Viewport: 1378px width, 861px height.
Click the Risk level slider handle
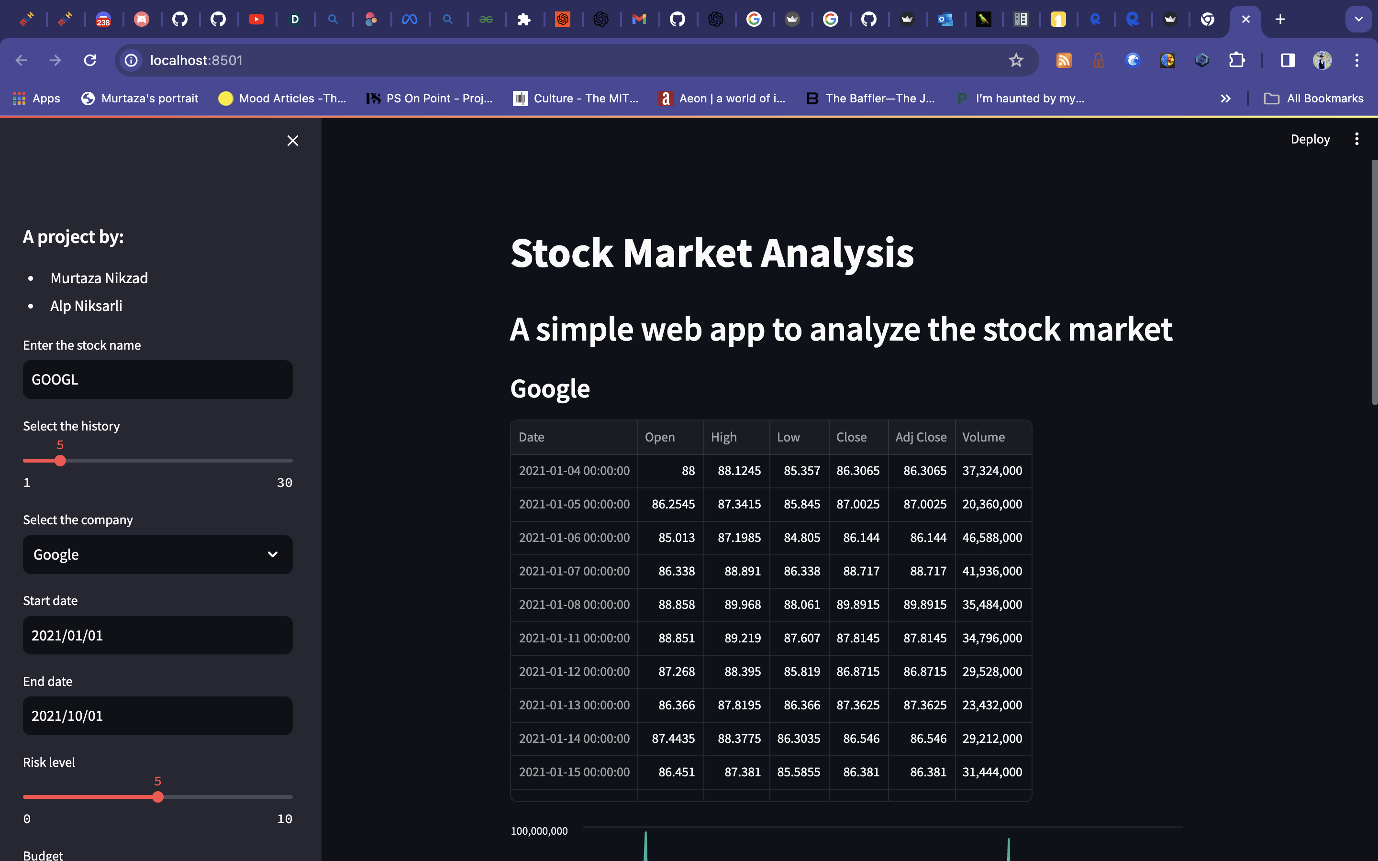point(158,796)
